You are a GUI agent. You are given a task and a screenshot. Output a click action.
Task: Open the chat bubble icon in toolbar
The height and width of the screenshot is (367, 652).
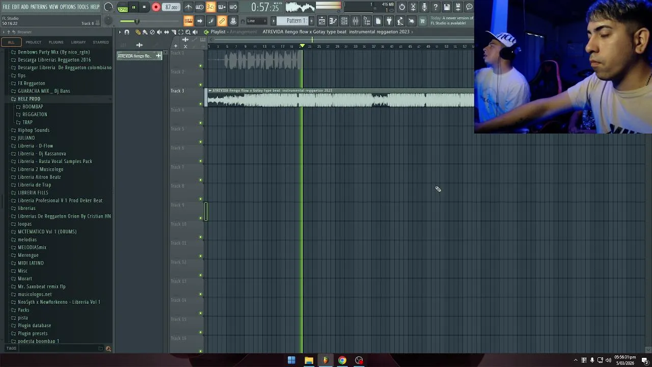pos(469,7)
